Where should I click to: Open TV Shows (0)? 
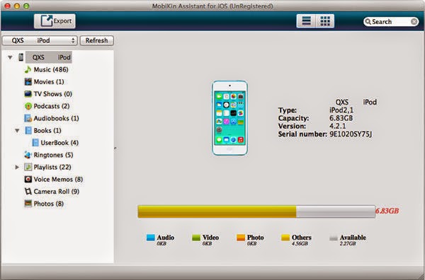point(53,94)
